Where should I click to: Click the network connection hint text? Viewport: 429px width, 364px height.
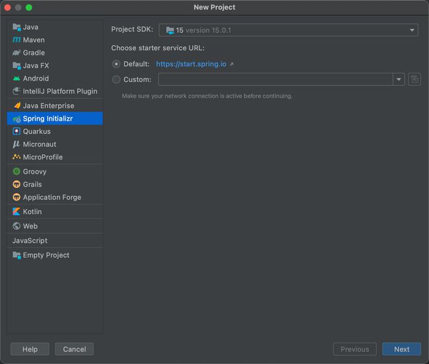point(207,96)
